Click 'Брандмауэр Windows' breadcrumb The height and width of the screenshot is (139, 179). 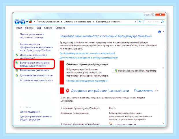coord(108,22)
